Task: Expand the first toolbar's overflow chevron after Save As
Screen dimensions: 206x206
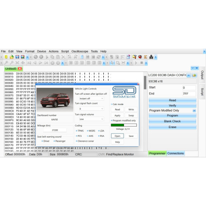Action: [x=27, y=57]
